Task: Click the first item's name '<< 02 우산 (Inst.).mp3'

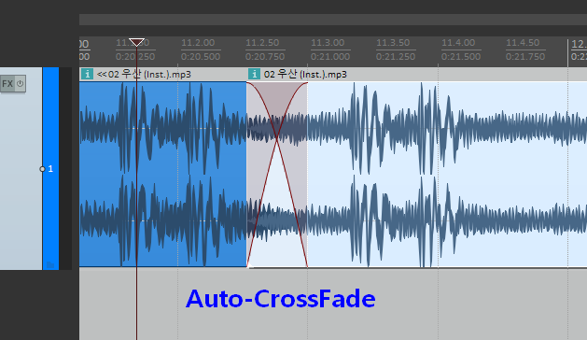Action: pyautogui.click(x=144, y=74)
